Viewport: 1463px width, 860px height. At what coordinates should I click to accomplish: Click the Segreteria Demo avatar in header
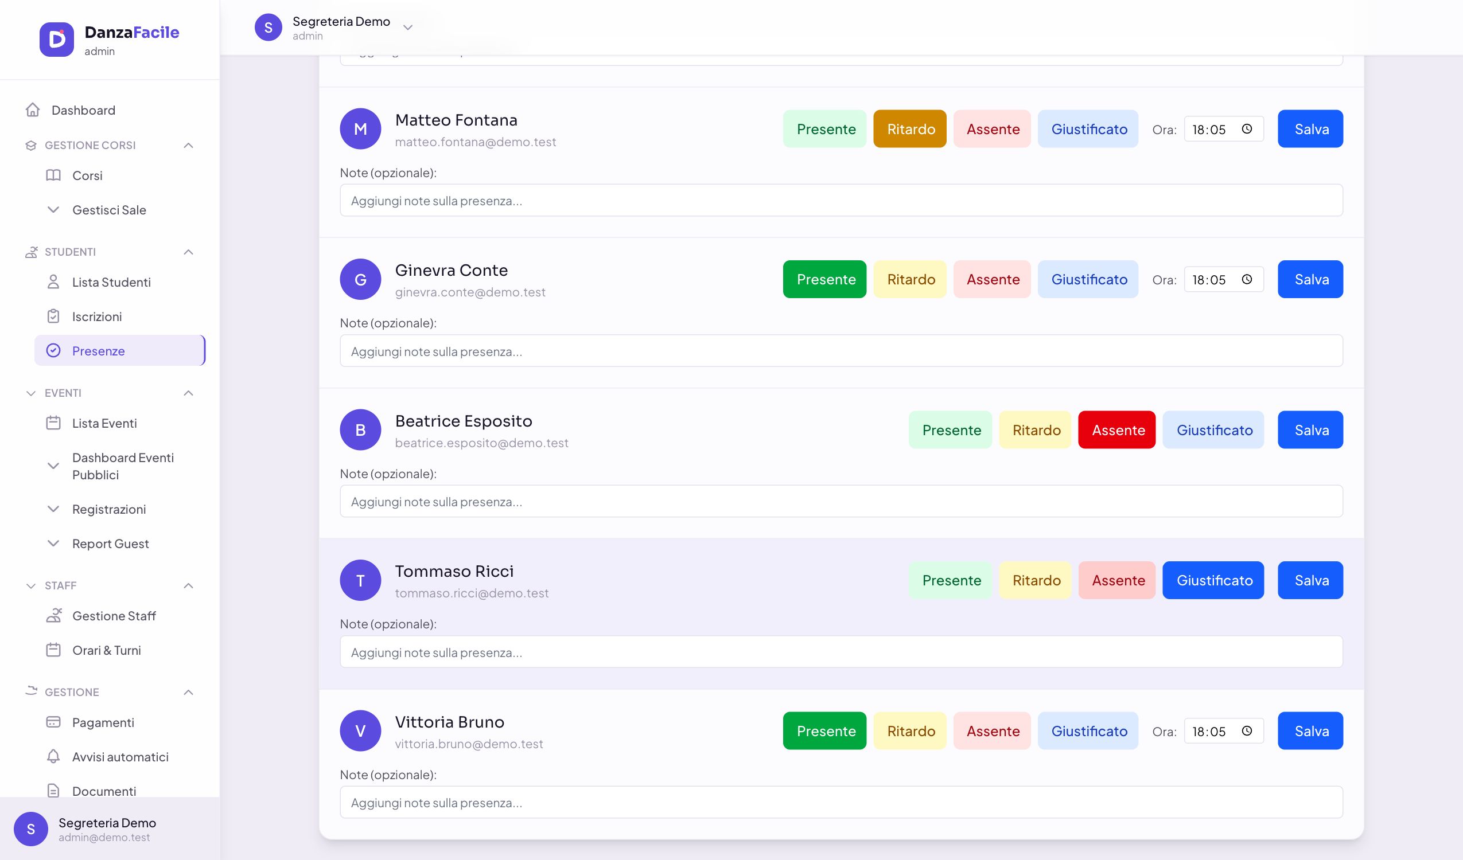click(x=269, y=28)
